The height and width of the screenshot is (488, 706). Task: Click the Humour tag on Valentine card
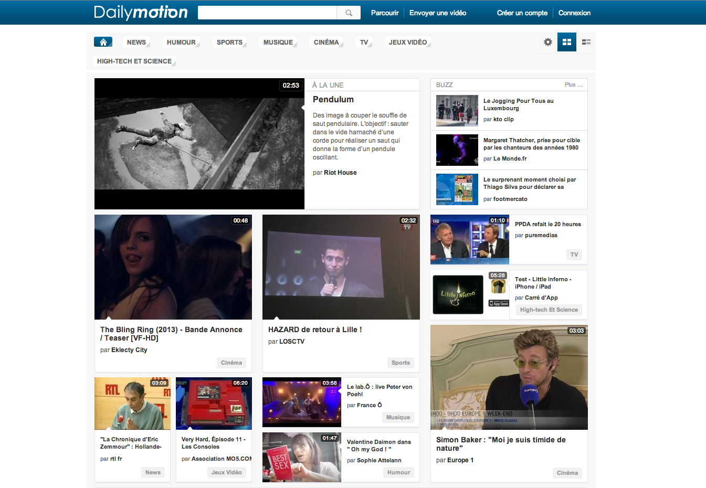[x=398, y=472]
